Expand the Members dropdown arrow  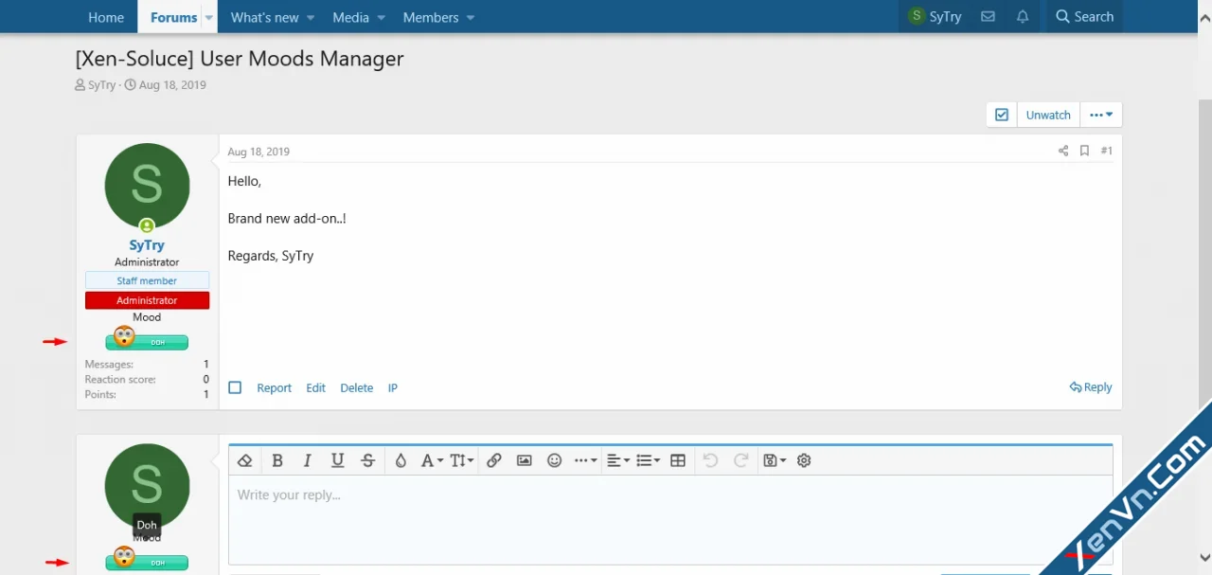point(471,17)
